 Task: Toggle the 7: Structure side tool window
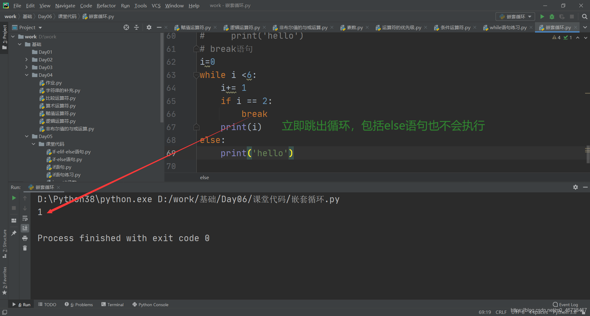4,244
